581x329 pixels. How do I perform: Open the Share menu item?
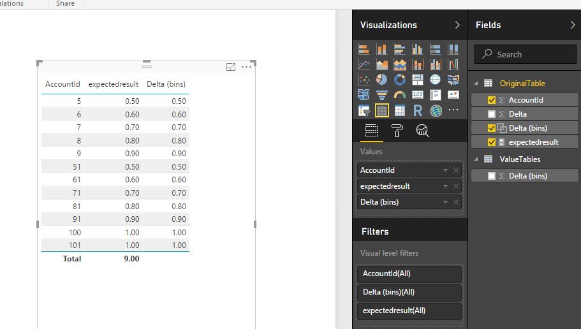65,4
